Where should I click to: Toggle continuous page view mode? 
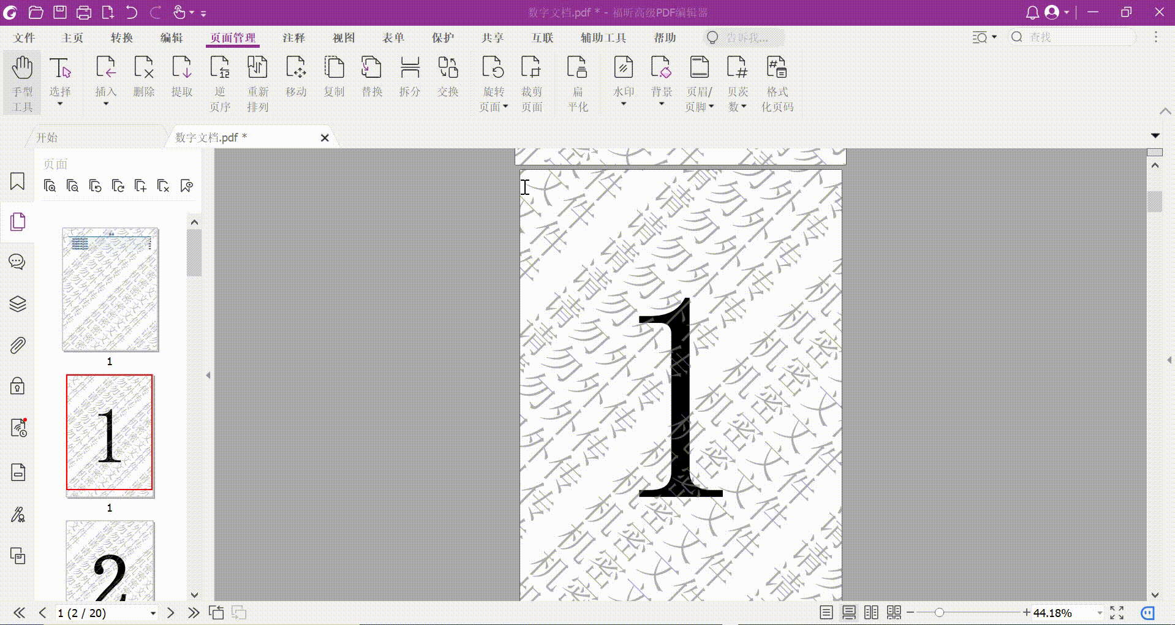(x=849, y=613)
